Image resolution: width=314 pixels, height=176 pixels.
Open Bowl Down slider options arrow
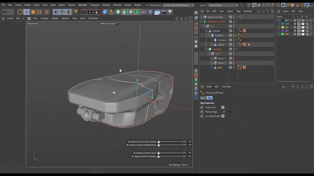tap(190, 142)
